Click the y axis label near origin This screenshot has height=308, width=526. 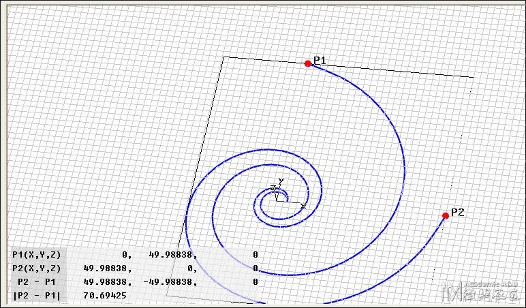click(281, 181)
